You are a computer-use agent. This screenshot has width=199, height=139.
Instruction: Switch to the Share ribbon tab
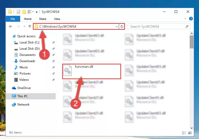click(43, 19)
